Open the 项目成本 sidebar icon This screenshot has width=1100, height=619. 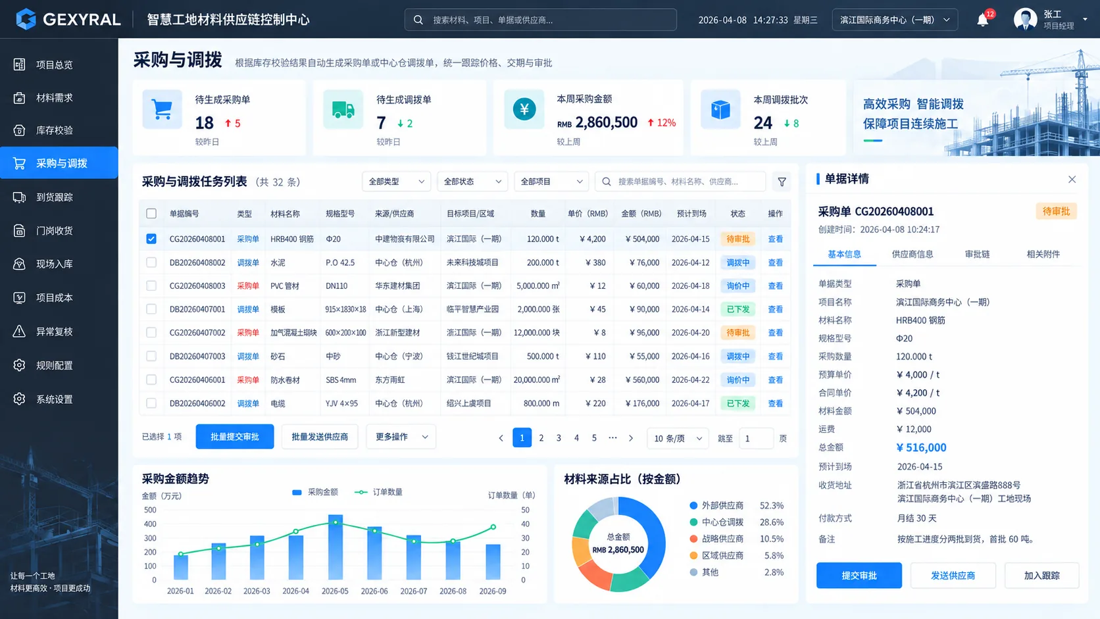(x=19, y=297)
